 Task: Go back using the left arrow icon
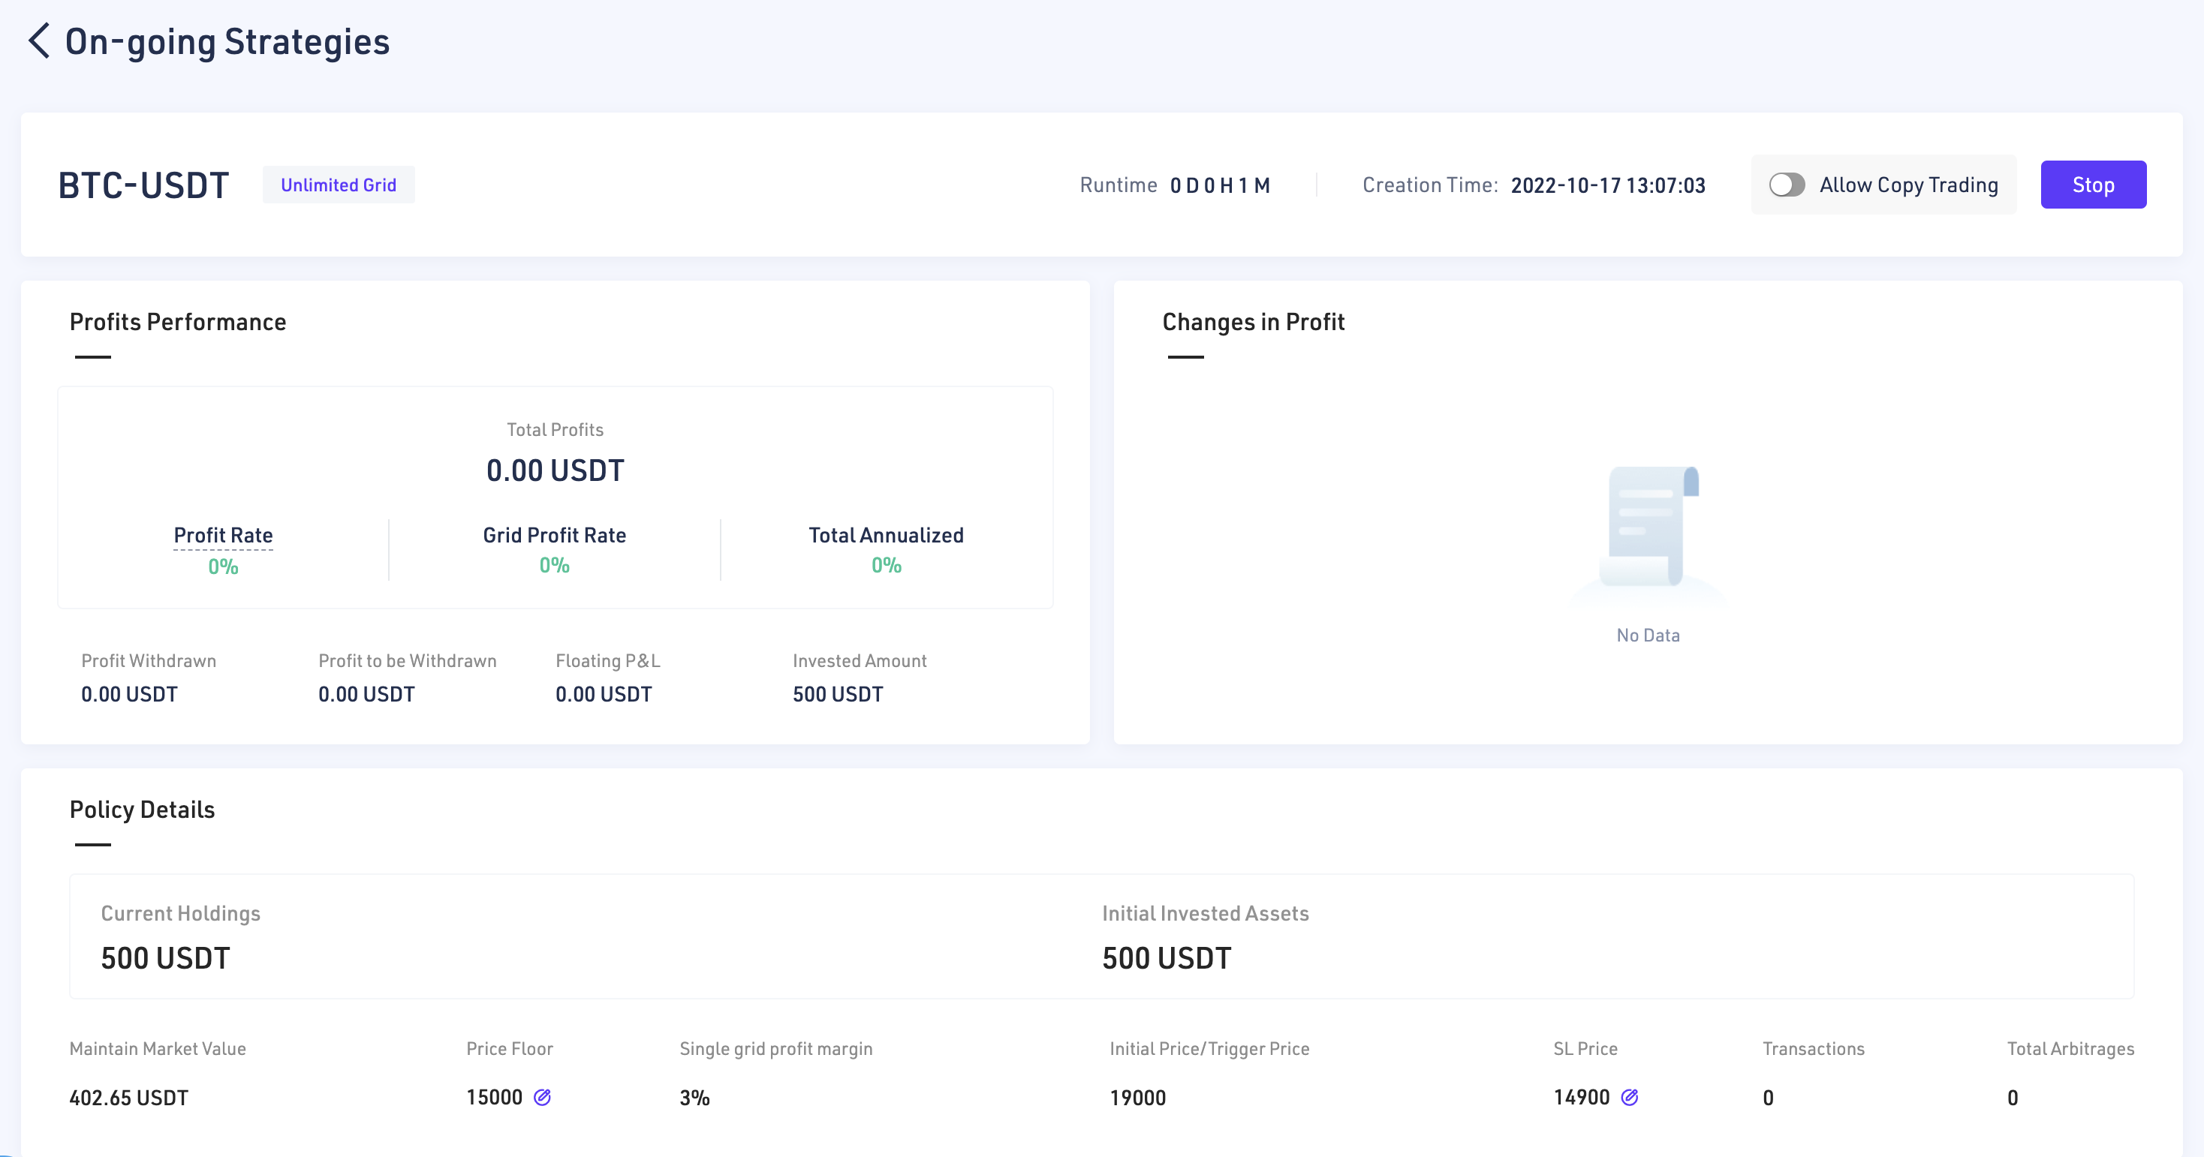point(39,41)
